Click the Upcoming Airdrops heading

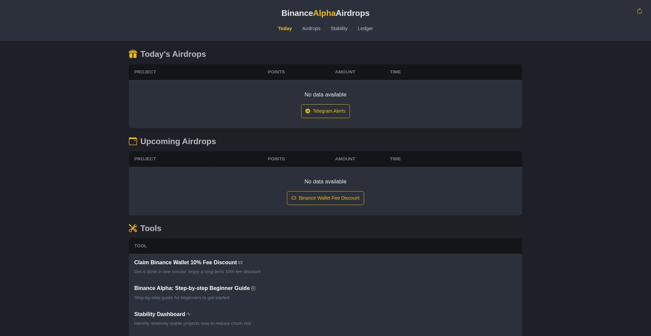(x=178, y=141)
